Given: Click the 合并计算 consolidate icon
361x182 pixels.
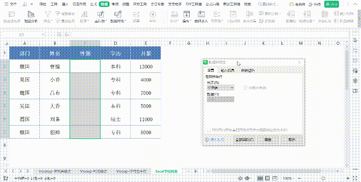Looking at the screenshot, I should click(250, 14).
